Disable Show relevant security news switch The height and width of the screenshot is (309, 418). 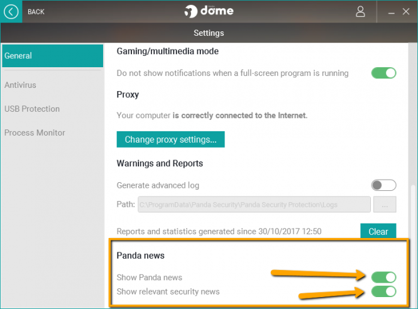click(383, 291)
